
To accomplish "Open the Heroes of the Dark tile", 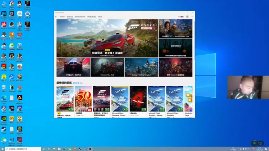I will pos(107,67).
